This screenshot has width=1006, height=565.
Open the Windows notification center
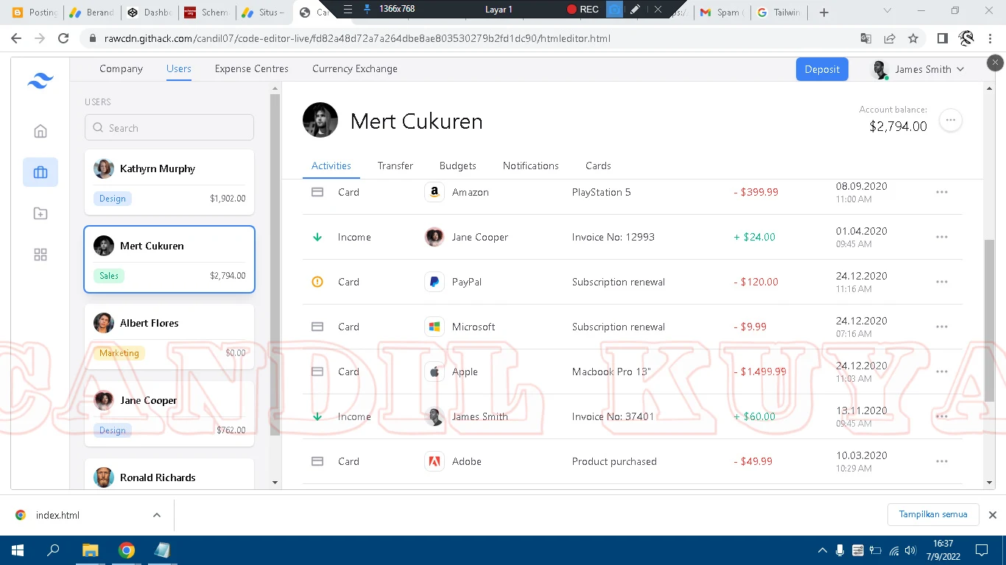pyautogui.click(x=981, y=550)
